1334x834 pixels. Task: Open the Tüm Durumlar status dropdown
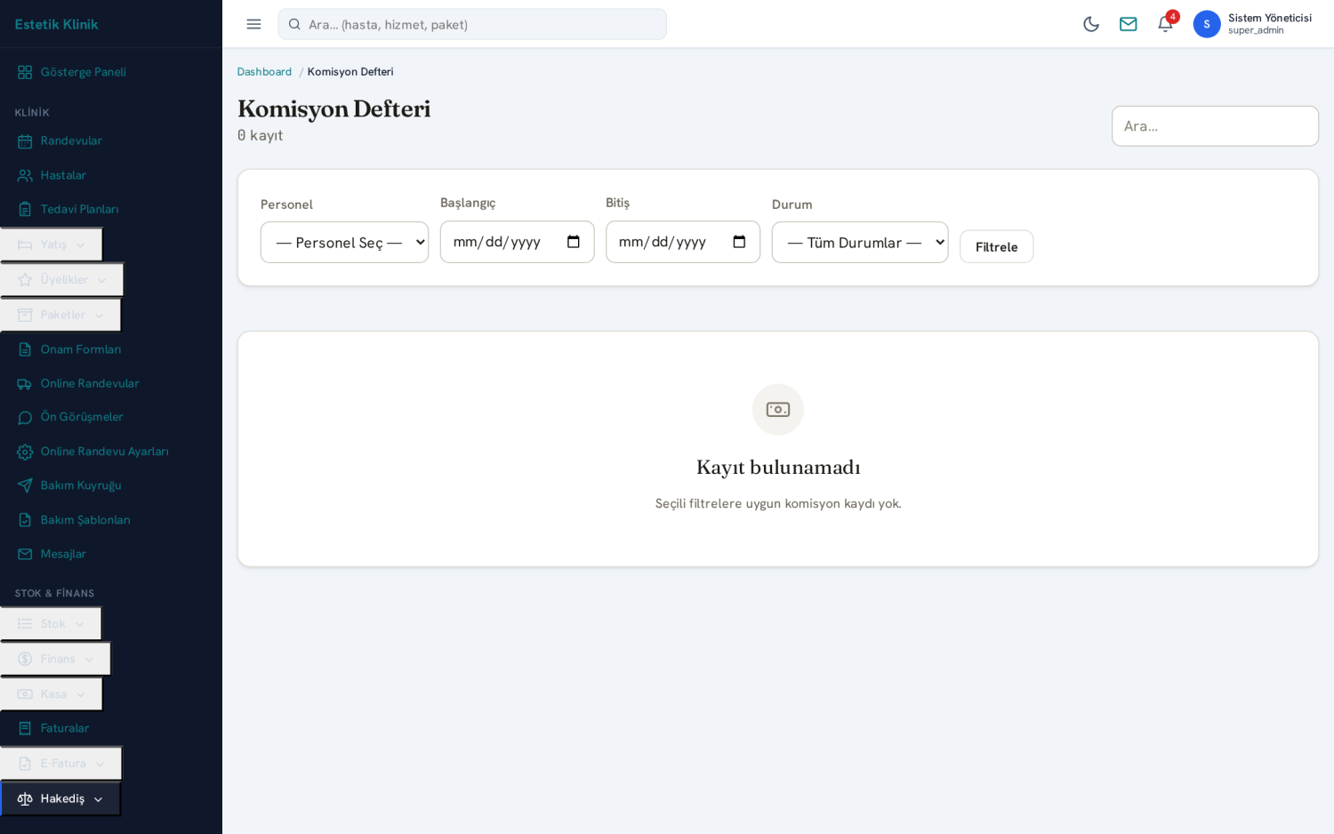(860, 243)
